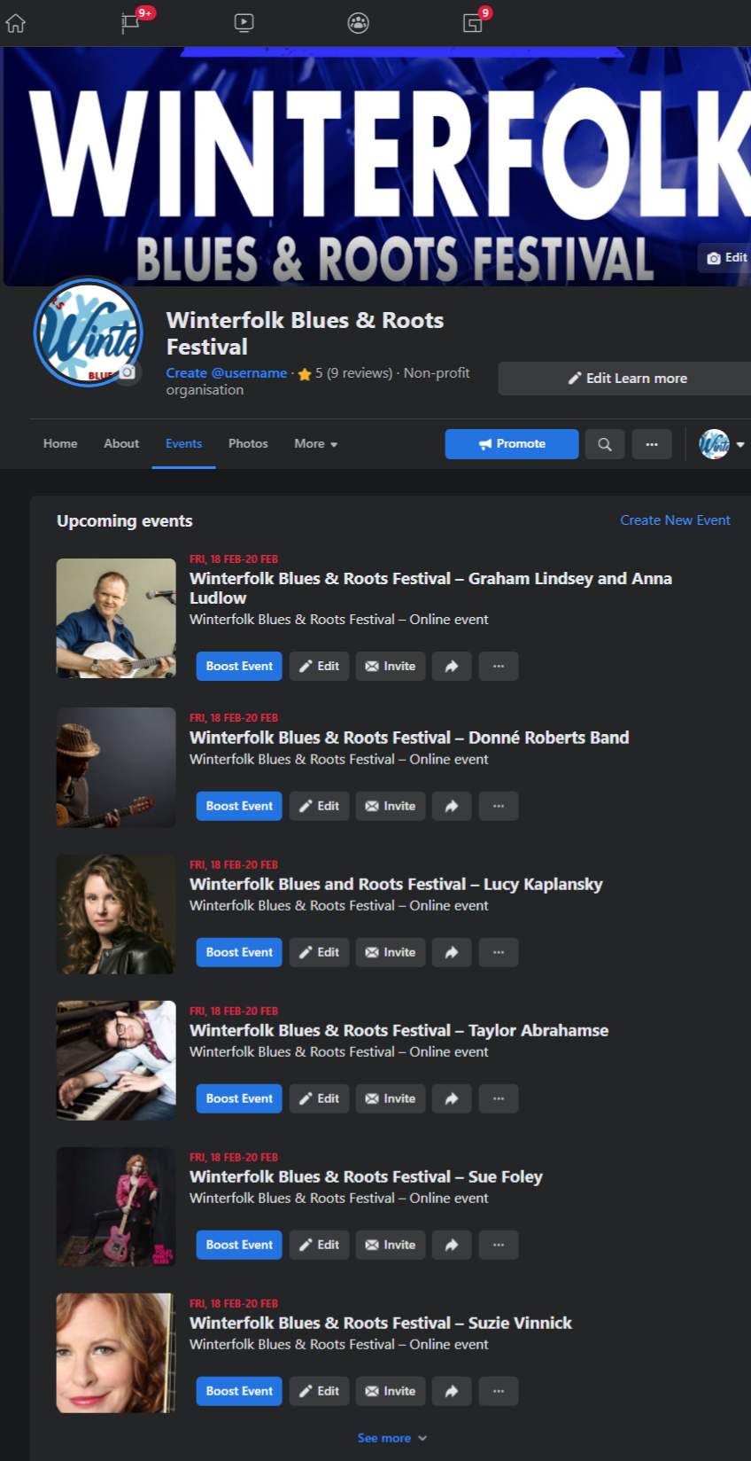Viewport: 751px width, 1461px height.
Task: Select the Events tab
Action: coord(184,444)
